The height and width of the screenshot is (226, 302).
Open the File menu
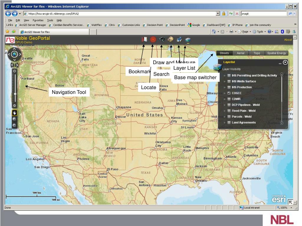(x=10, y=20)
